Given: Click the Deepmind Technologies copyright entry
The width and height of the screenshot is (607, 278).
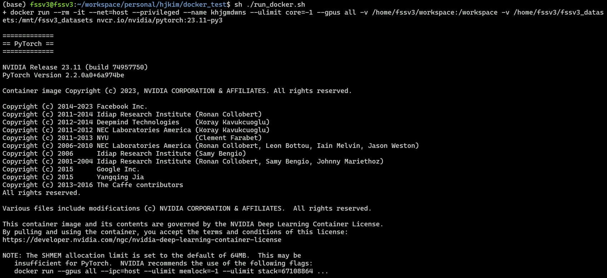Looking at the screenshot, I should point(136,122).
